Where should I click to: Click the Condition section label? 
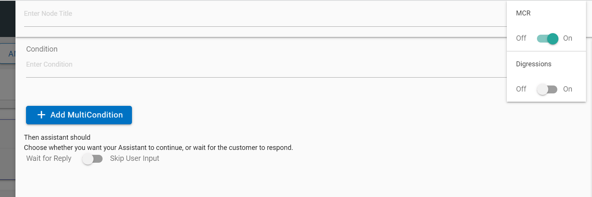(42, 49)
